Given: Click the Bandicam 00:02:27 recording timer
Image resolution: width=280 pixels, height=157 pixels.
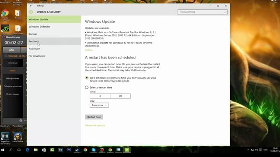Looking at the screenshot, I should tap(14, 43).
